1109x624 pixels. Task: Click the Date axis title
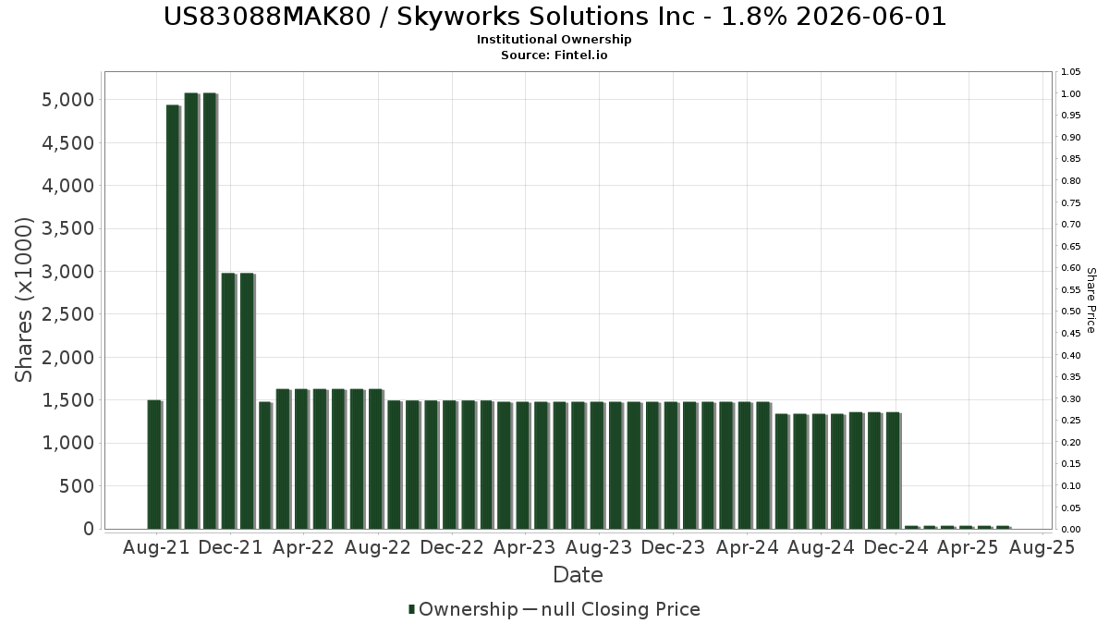pyautogui.click(x=578, y=575)
